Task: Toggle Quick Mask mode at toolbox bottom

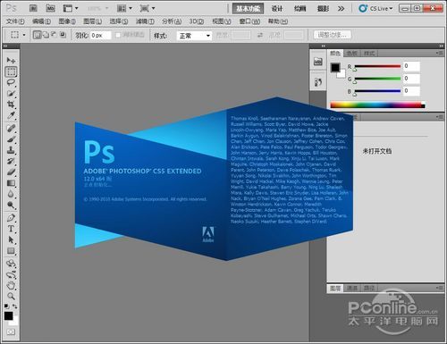Action: point(11,331)
